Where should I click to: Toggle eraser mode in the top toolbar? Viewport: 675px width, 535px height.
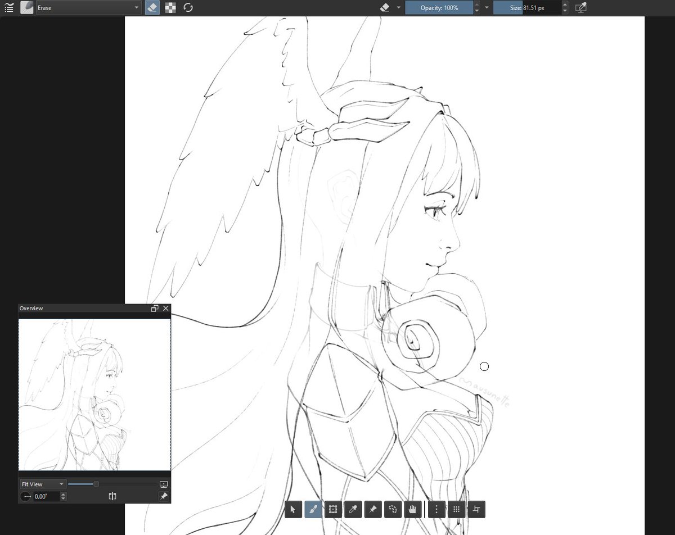click(152, 8)
